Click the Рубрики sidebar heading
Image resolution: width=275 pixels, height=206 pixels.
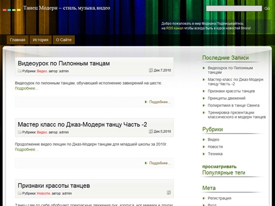(x=213, y=130)
